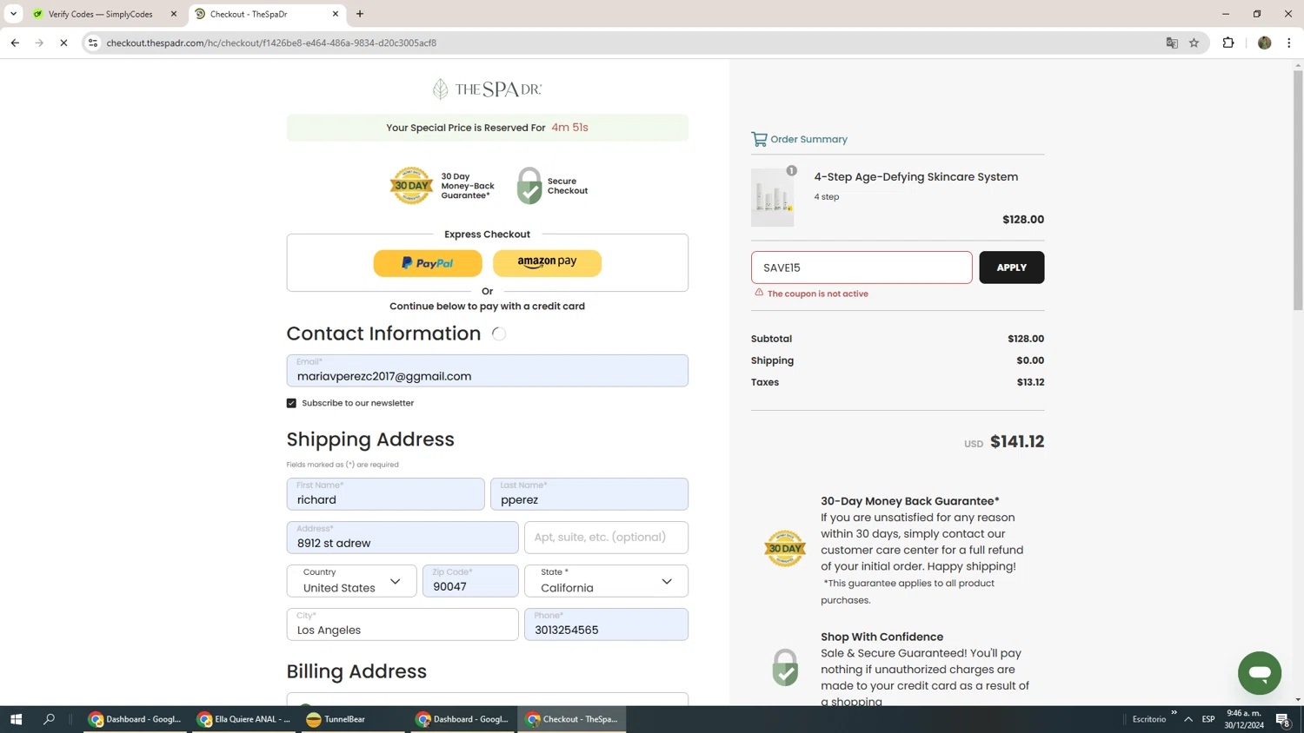Click the Phone field
The height and width of the screenshot is (733, 1304).
(606, 624)
